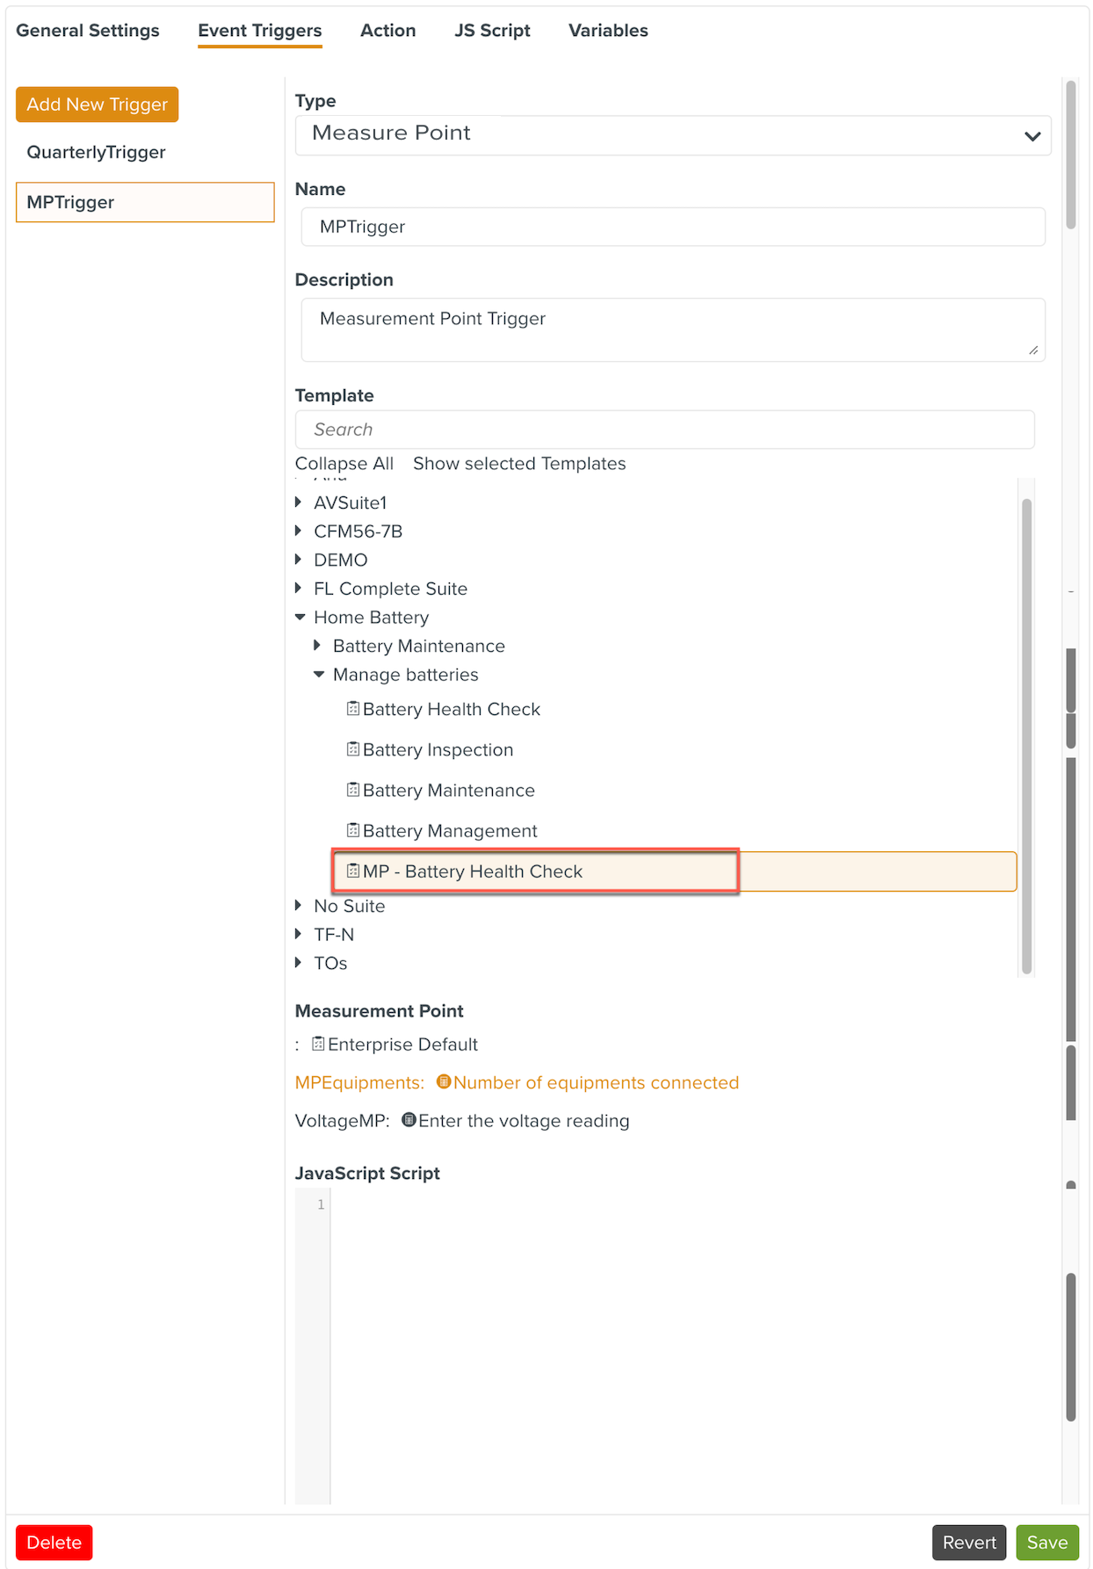
Task: Click the Battery Health Check template icon
Action: pyautogui.click(x=353, y=709)
